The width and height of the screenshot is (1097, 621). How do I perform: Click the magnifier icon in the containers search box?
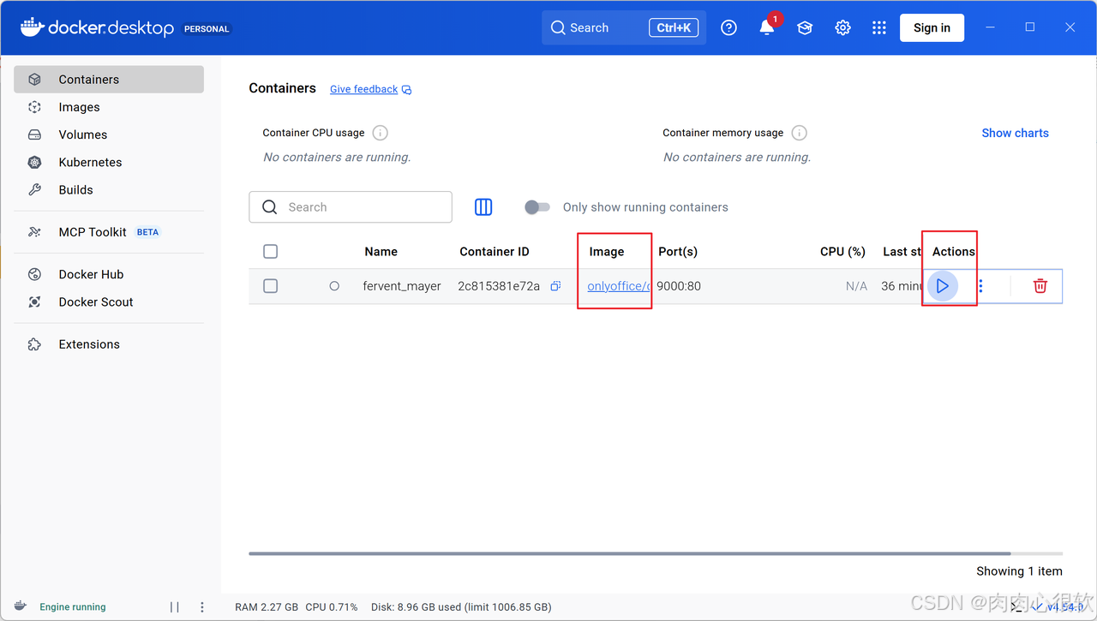coord(270,207)
